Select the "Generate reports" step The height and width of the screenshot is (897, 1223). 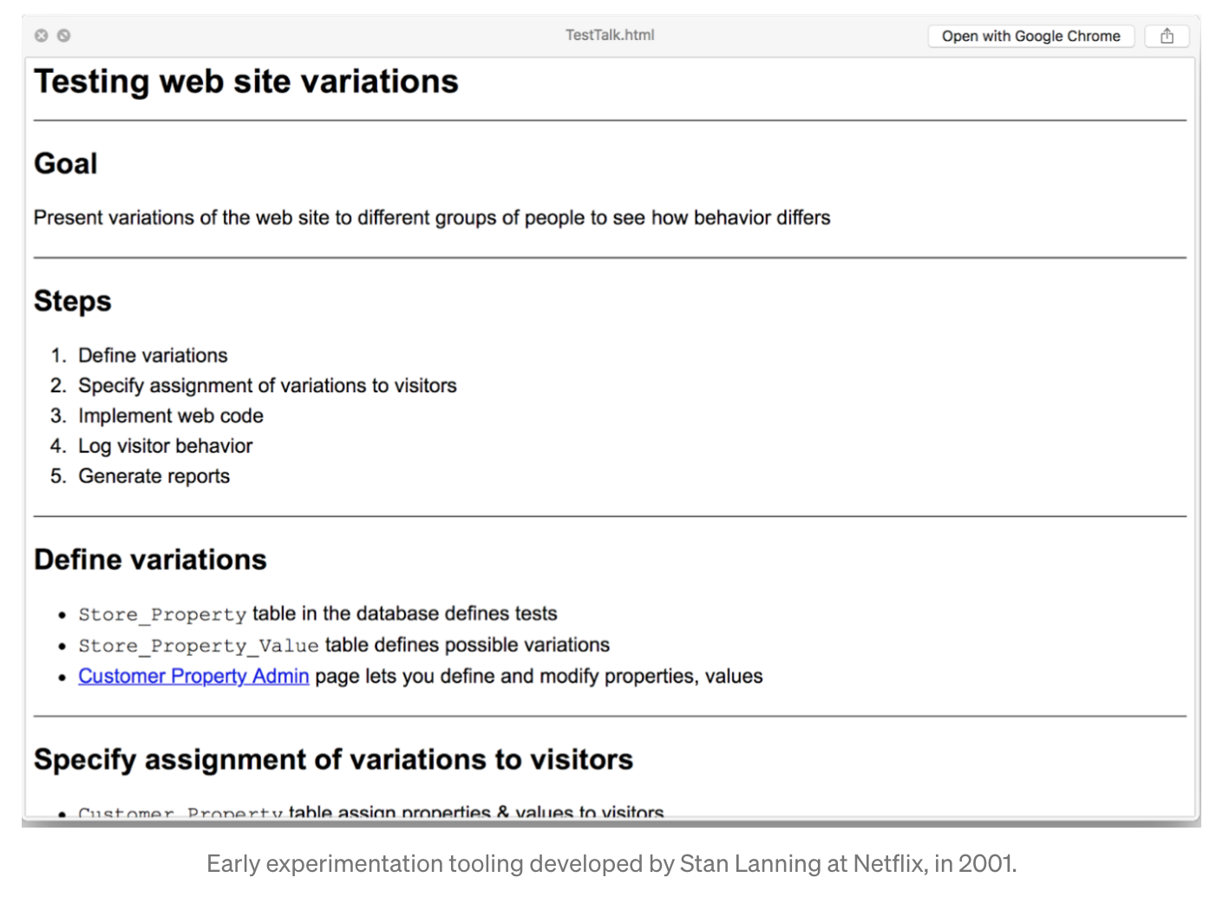[x=154, y=476]
